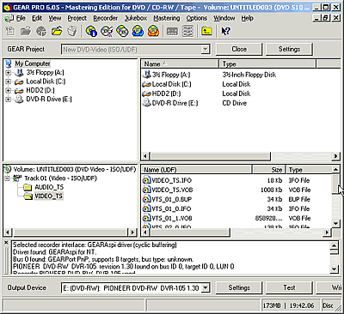Image resolution: width=344 pixels, height=314 pixels.
Task: Open the Project menu
Action: [x=77, y=18]
